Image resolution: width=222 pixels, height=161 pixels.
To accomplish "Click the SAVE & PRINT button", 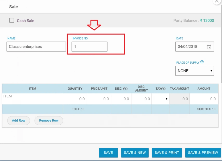I will click(x=167, y=153).
